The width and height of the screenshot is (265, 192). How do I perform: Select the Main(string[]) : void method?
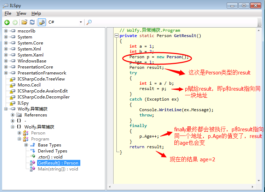click(x=58, y=169)
